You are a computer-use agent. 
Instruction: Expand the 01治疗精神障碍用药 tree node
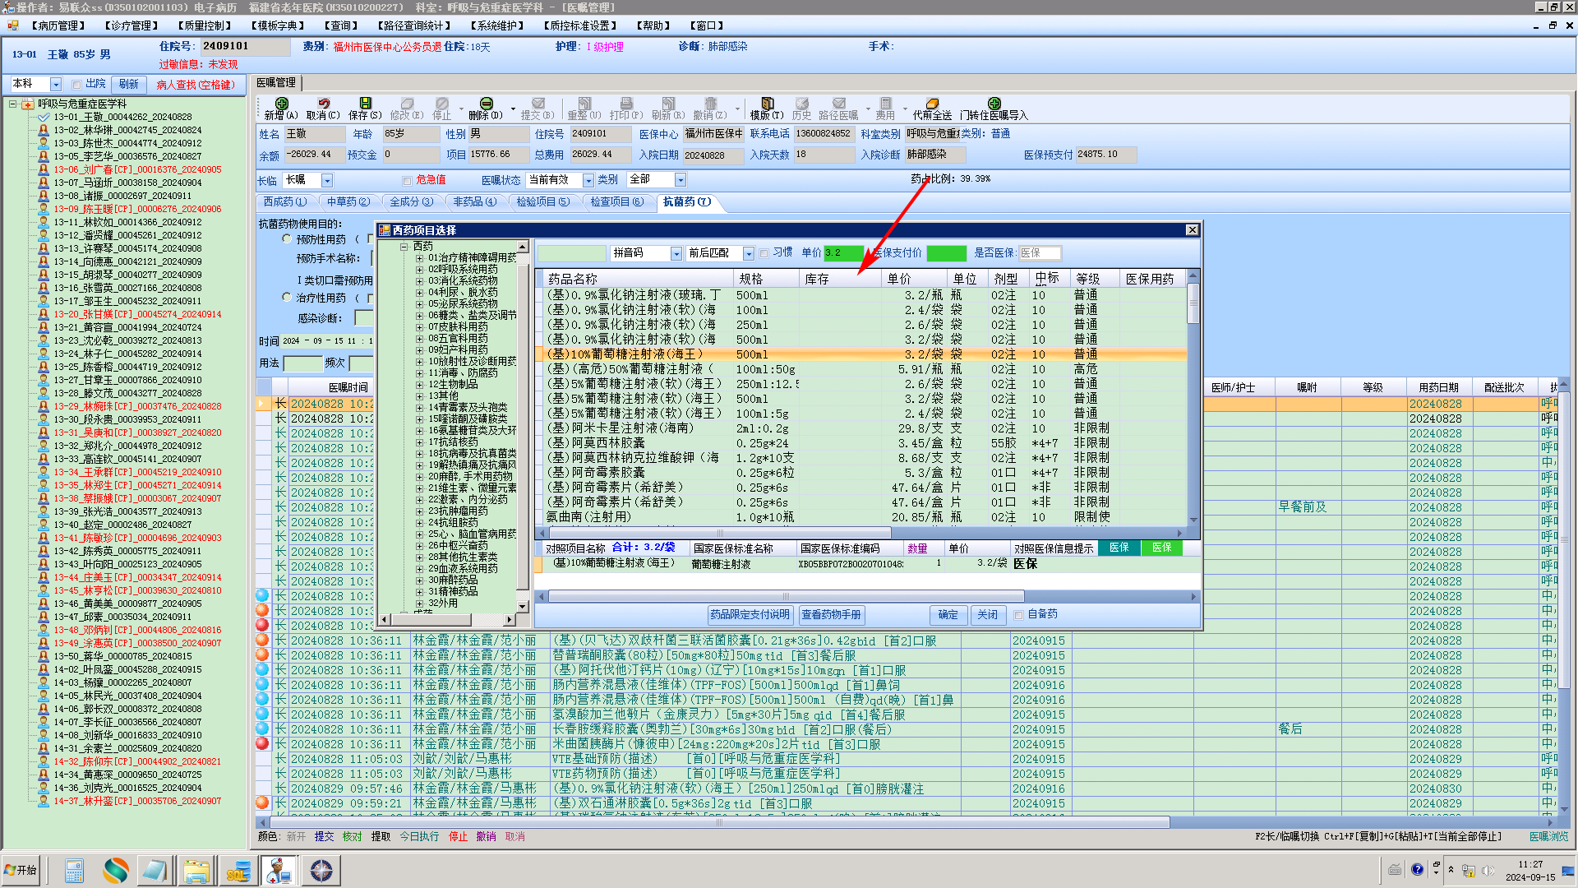tap(419, 258)
